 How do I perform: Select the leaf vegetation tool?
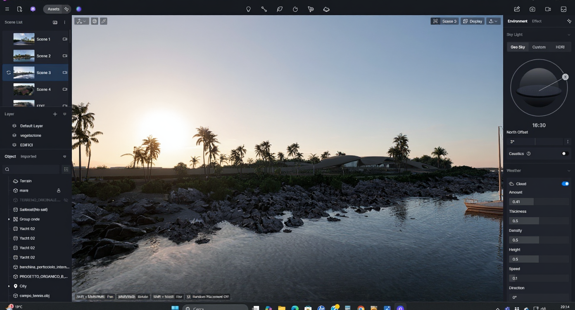(x=280, y=9)
